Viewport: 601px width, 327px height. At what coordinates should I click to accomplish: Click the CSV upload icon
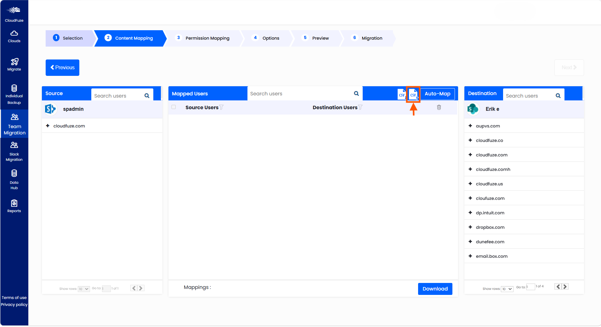[413, 94]
